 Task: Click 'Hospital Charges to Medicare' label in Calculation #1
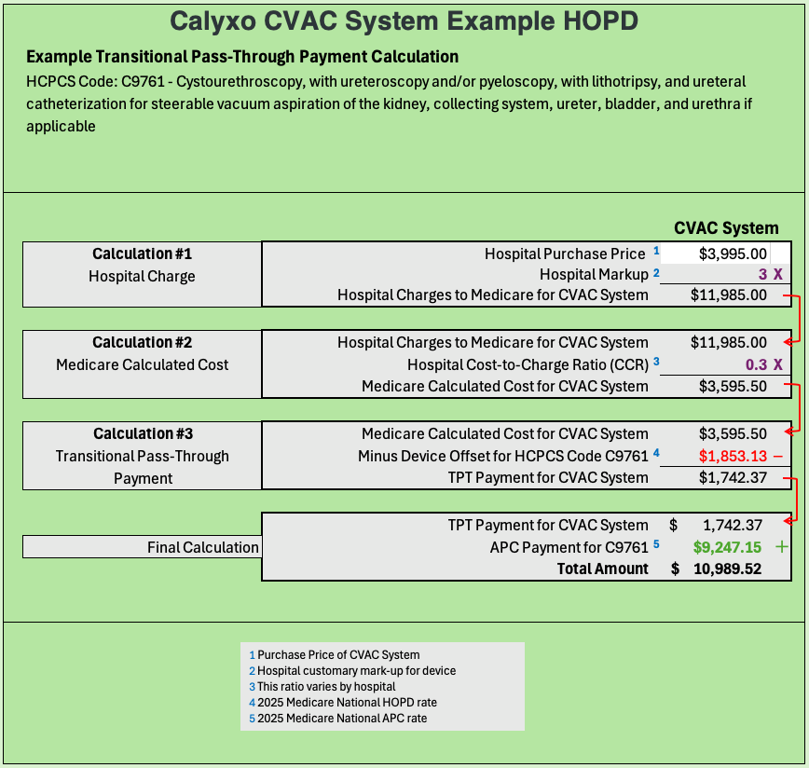(493, 295)
